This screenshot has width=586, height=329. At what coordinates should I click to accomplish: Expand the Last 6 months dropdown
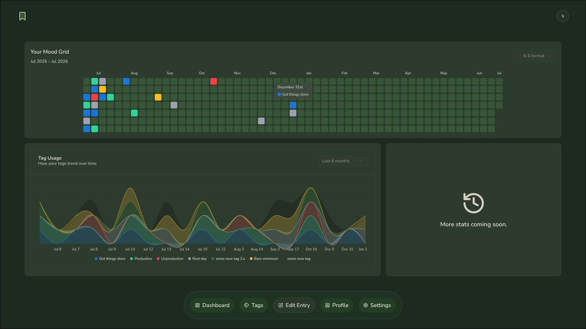pyautogui.click(x=342, y=161)
